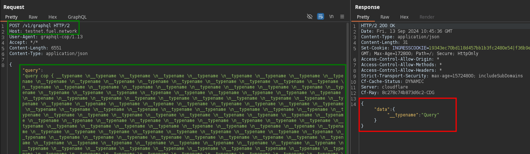The width and height of the screenshot is (530, 154).
Task: Open the GraphQL tab in Request
Action: coord(77,17)
